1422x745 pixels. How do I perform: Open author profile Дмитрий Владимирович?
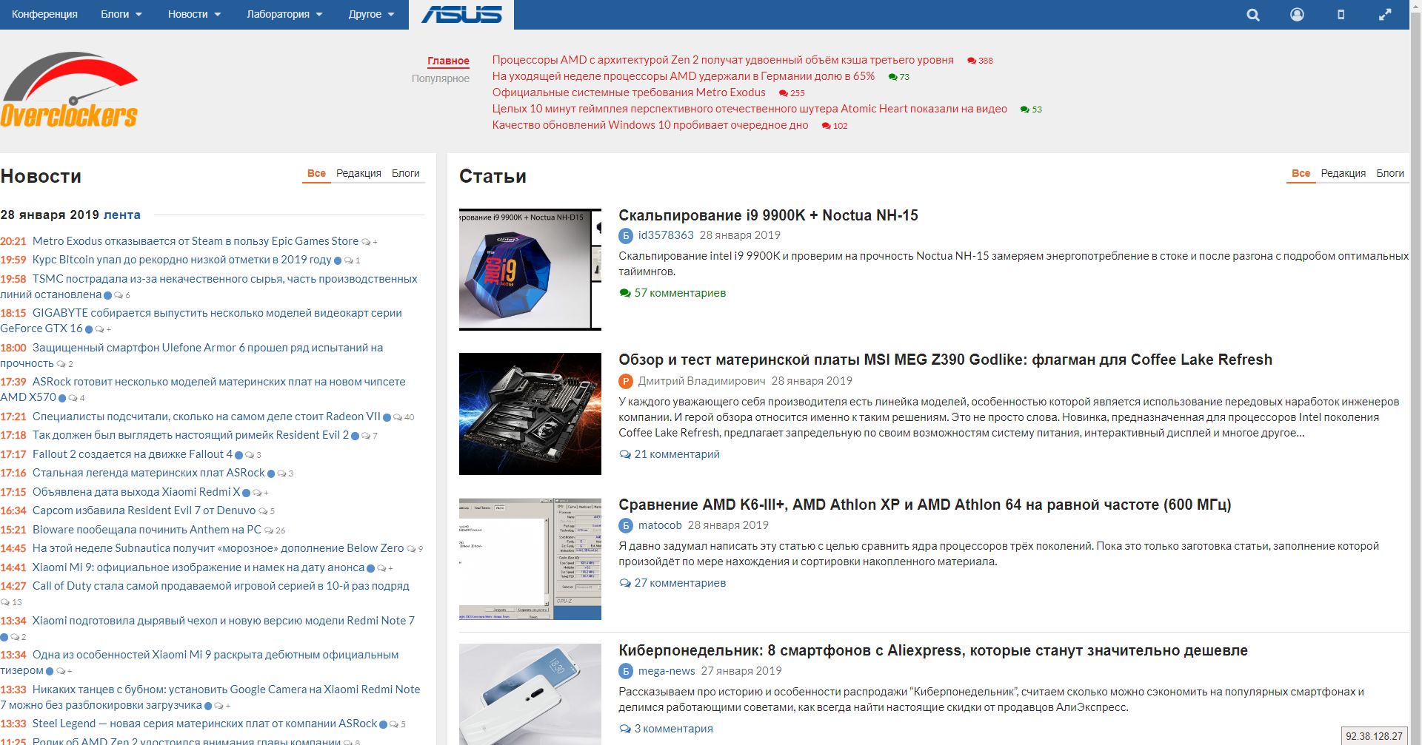(x=701, y=381)
